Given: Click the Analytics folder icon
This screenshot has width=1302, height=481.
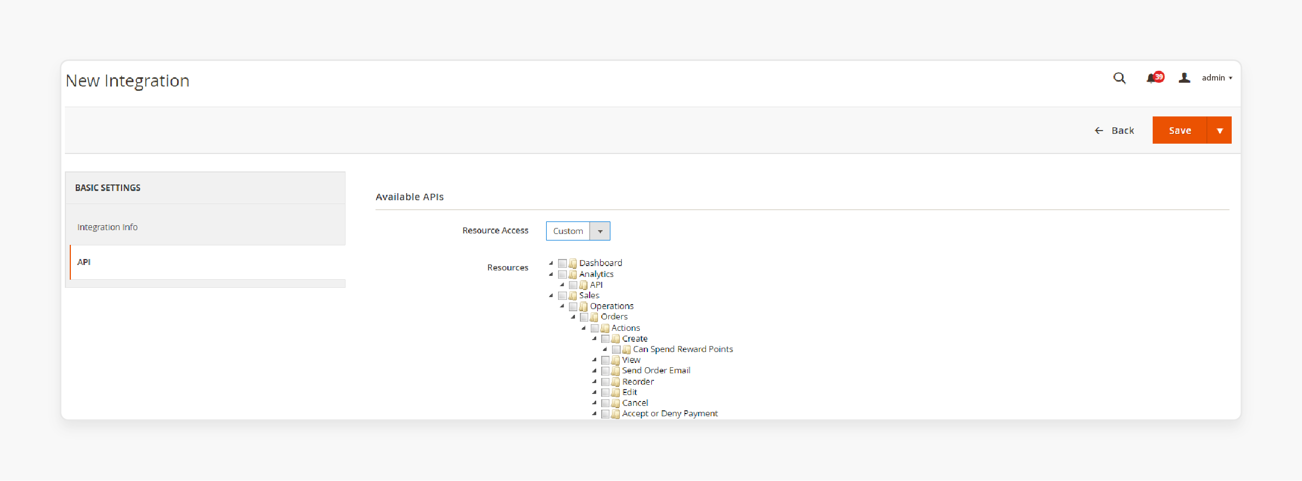Looking at the screenshot, I should pos(573,274).
